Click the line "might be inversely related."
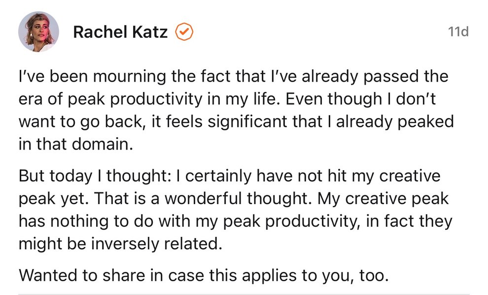 (x=120, y=243)
